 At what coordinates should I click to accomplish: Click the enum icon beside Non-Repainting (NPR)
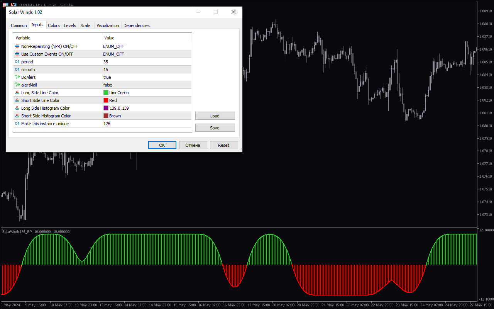pos(17,46)
